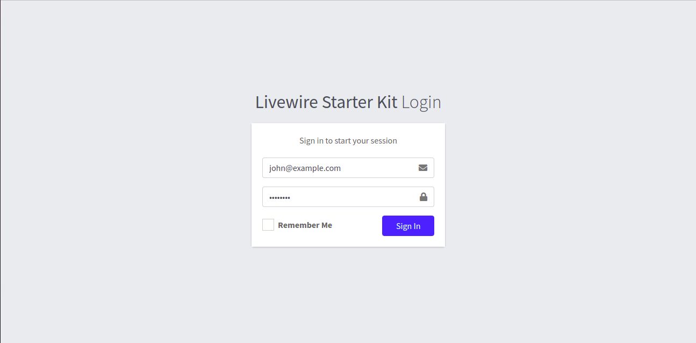696x343 pixels.
Task: Click the word 'Login' in the page heading
Action: [x=421, y=102]
